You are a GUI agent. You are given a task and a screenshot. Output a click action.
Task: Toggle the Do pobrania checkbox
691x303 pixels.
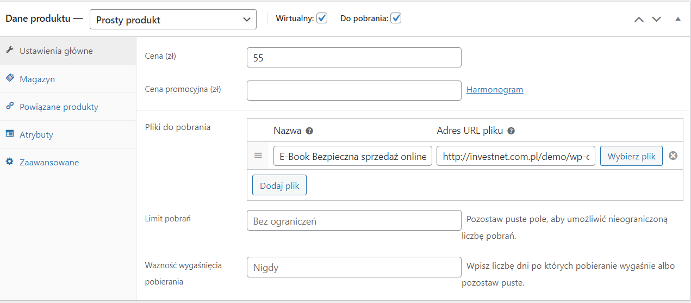pyautogui.click(x=396, y=18)
